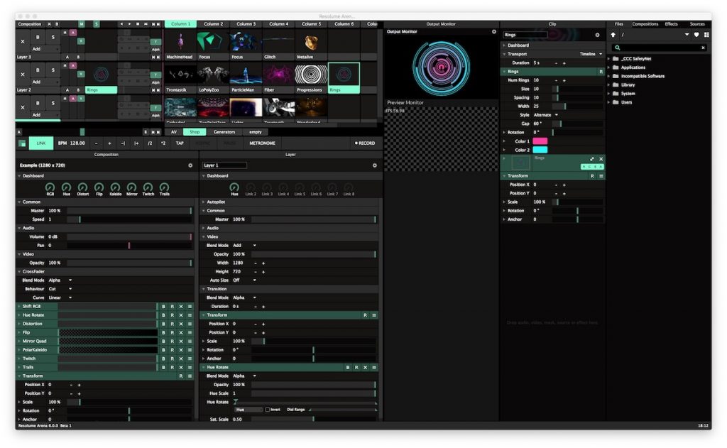This screenshot has height=448, width=727.
Task: Bypass the Flip effect with B
Action: click(163, 332)
